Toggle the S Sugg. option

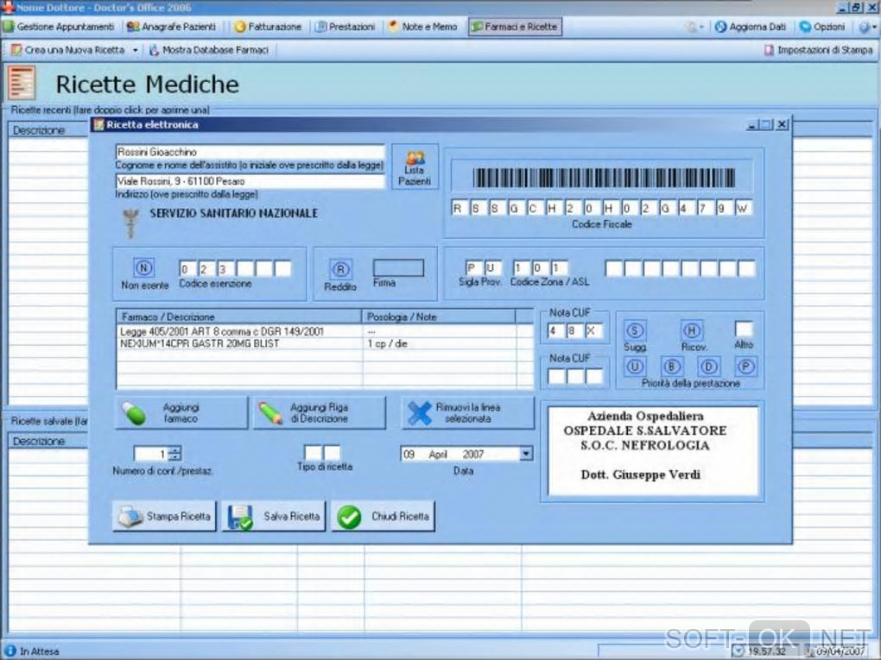pyautogui.click(x=635, y=330)
